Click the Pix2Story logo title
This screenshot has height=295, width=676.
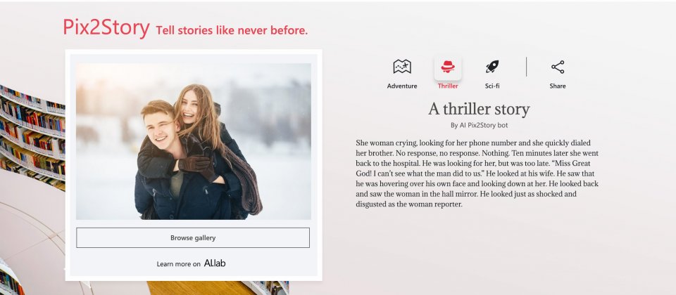[106, 27]
